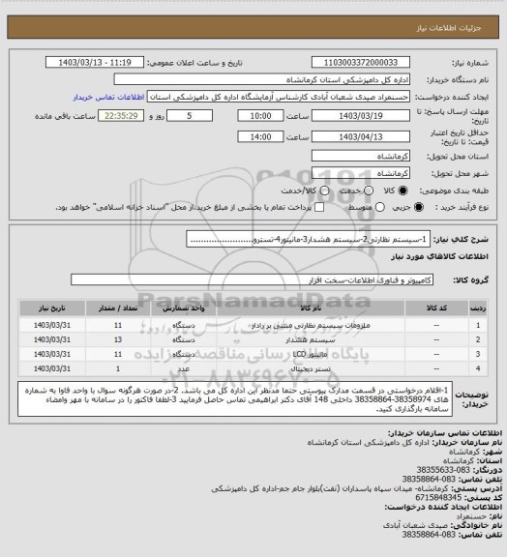The height and width of the screenshot is (557, 507).
Task: Click the creator family name صیدی شعبان آبادی
Action: pos(416,525)
